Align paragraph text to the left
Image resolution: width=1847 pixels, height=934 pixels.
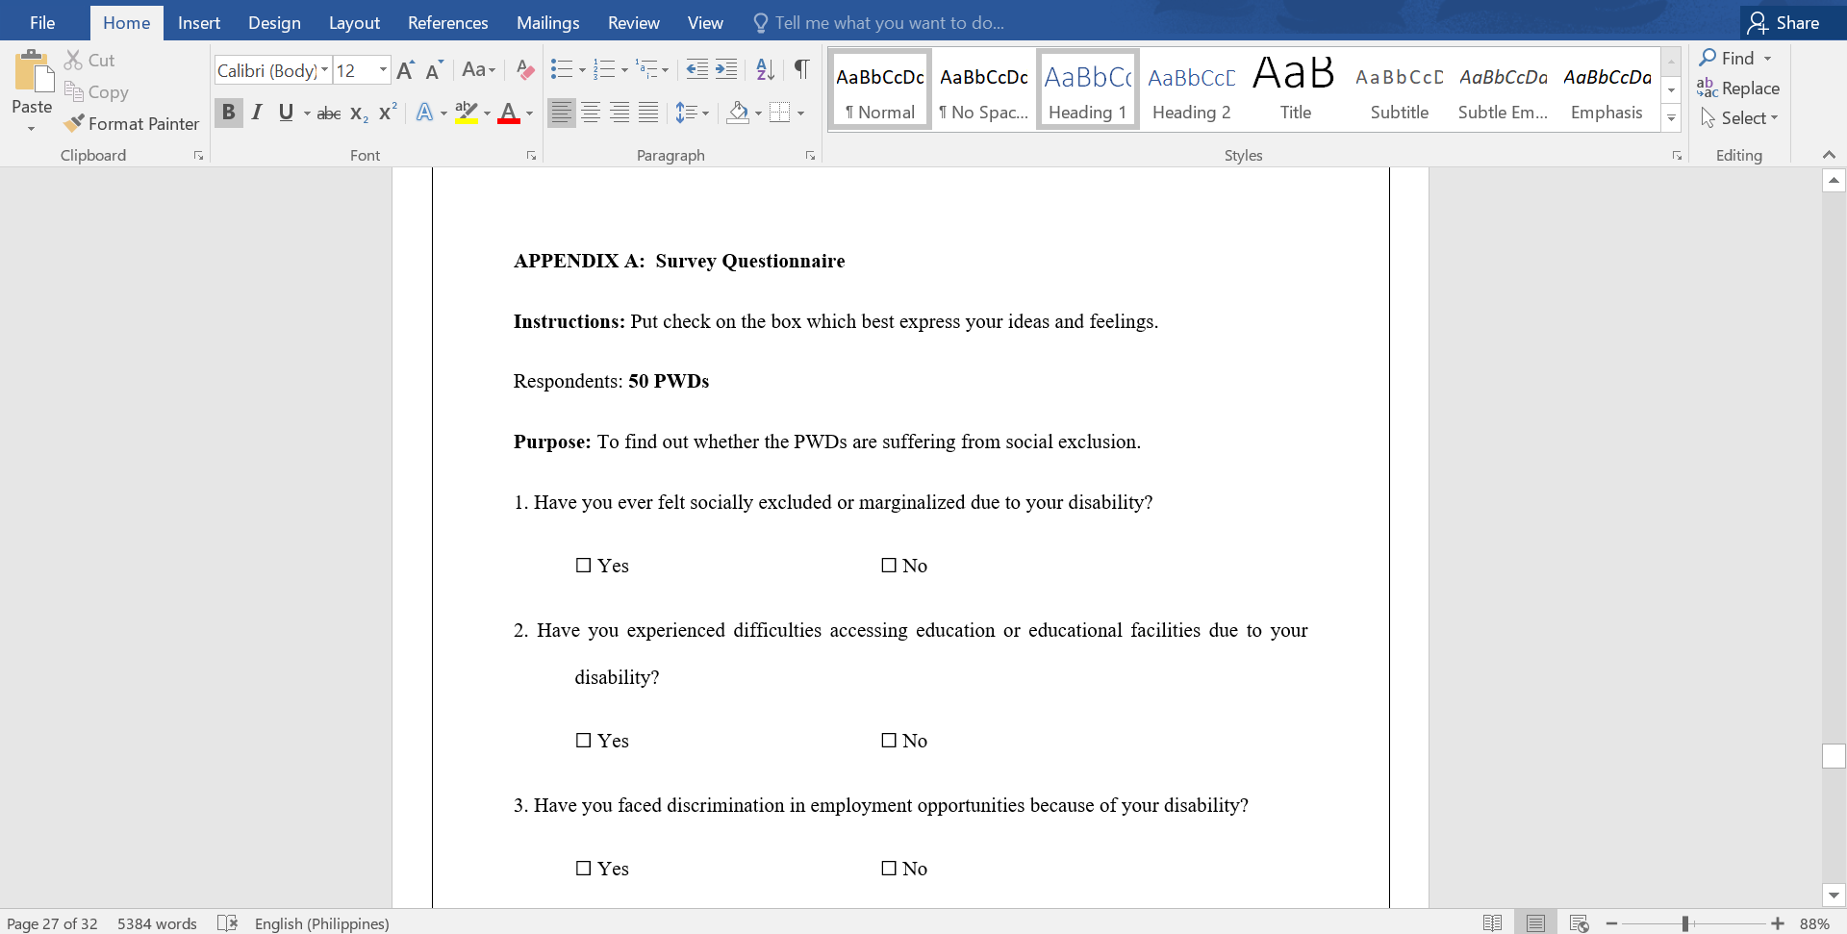tap(562, 113)
